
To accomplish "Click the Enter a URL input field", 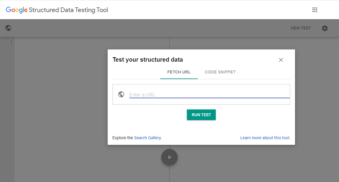I will [209, 95].
